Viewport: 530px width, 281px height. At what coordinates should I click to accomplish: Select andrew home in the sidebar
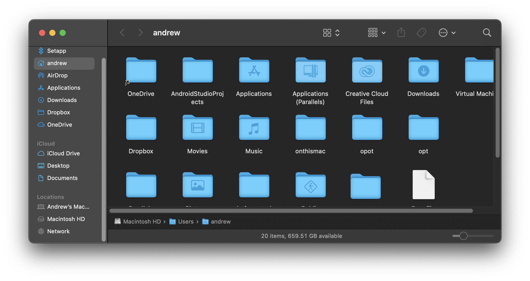(x=64, y=63)
